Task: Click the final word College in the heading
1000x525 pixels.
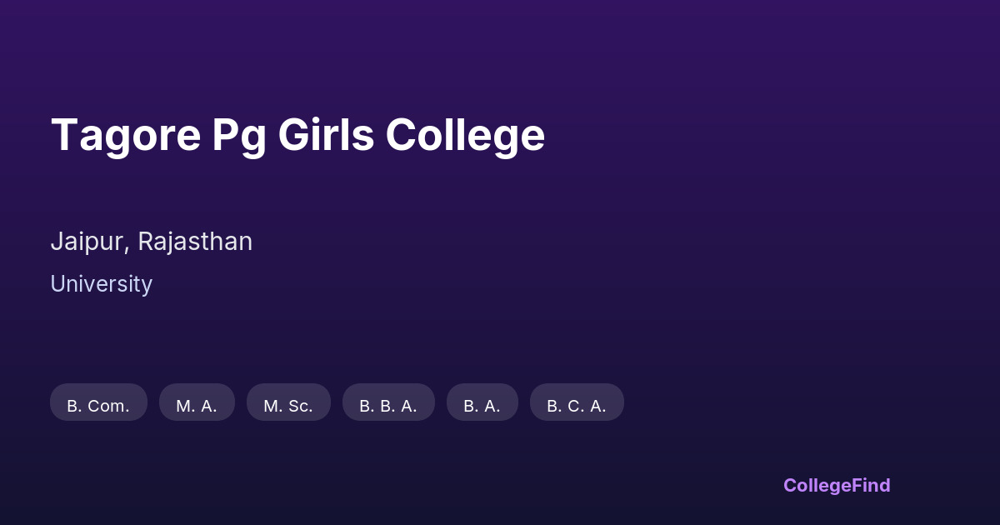Action: point(465,135)
